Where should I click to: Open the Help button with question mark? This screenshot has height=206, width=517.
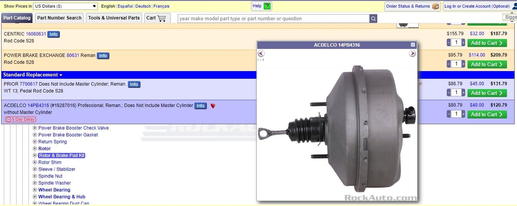[261, 6]
